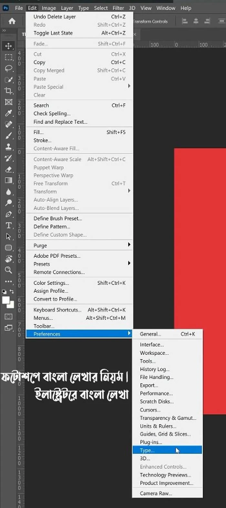Image resolution: width=226 pixels, height=508 pixels.
Task: Align left edges icon in options bar
Action: point(185,21)
